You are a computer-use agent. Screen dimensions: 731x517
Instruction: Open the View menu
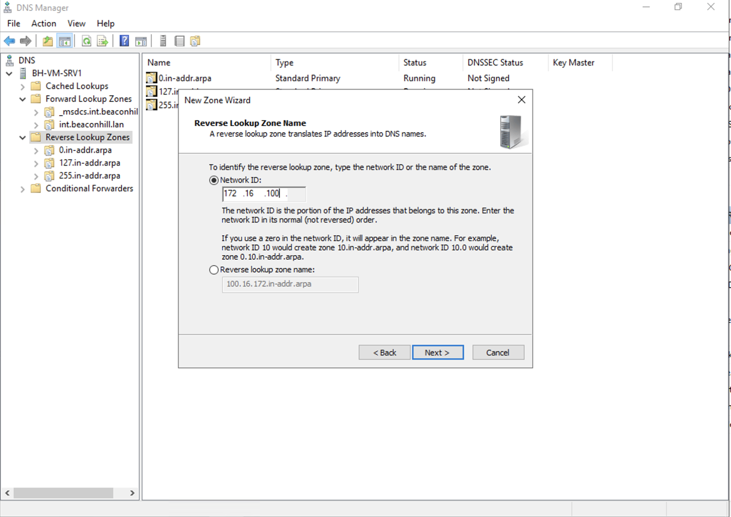[x=76, y=23]
